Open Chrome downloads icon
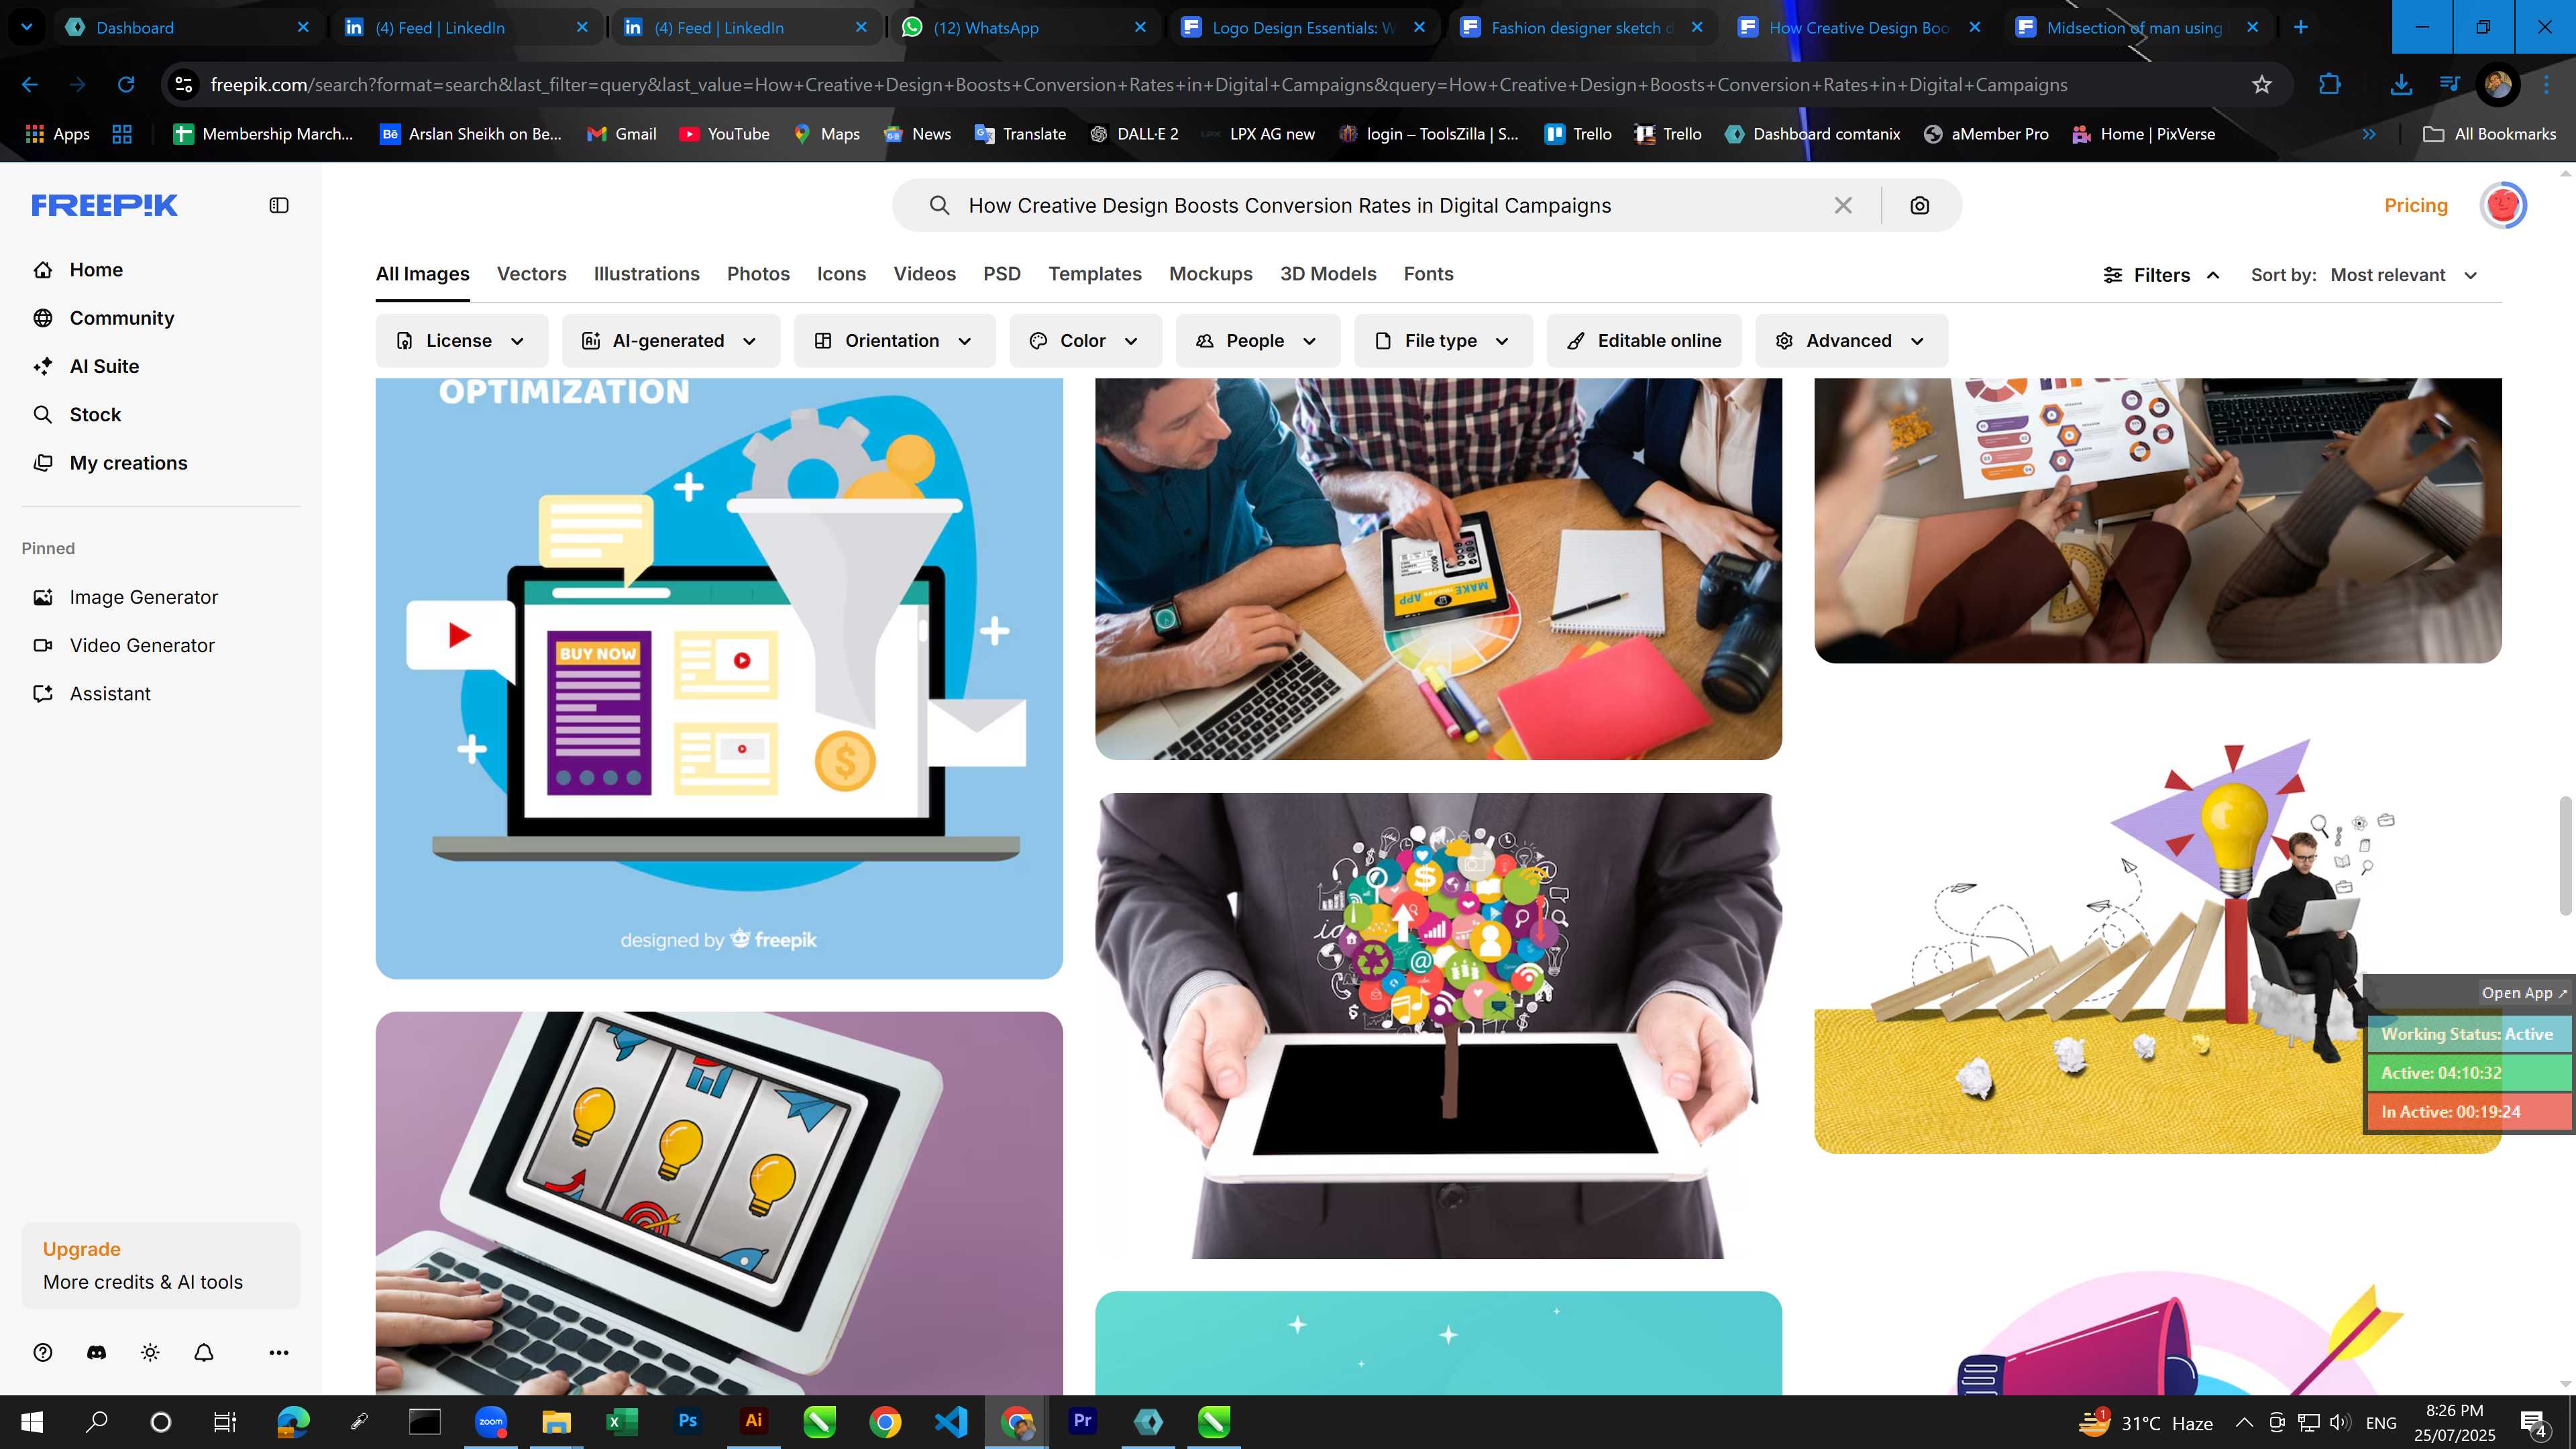 pos(2401,85)
